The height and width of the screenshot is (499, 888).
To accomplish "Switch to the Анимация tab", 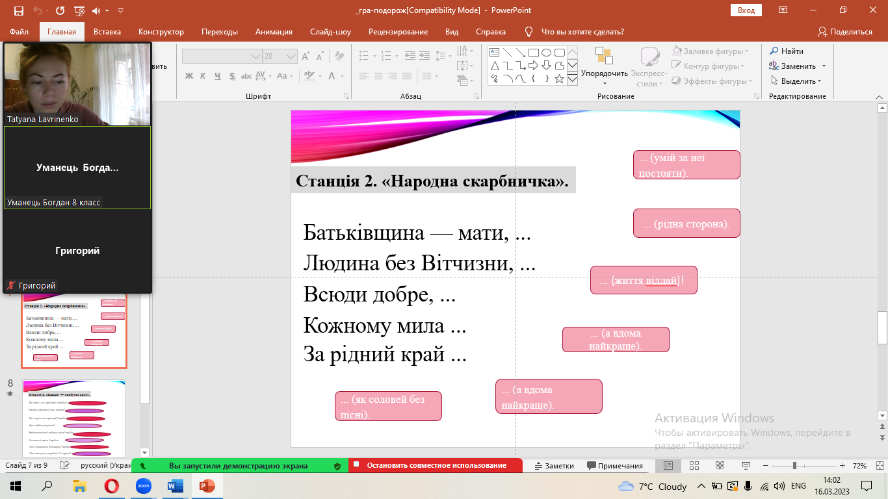I will 273,31.
